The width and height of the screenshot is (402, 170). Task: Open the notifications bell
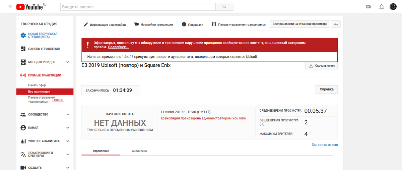[x=382, y=7]
